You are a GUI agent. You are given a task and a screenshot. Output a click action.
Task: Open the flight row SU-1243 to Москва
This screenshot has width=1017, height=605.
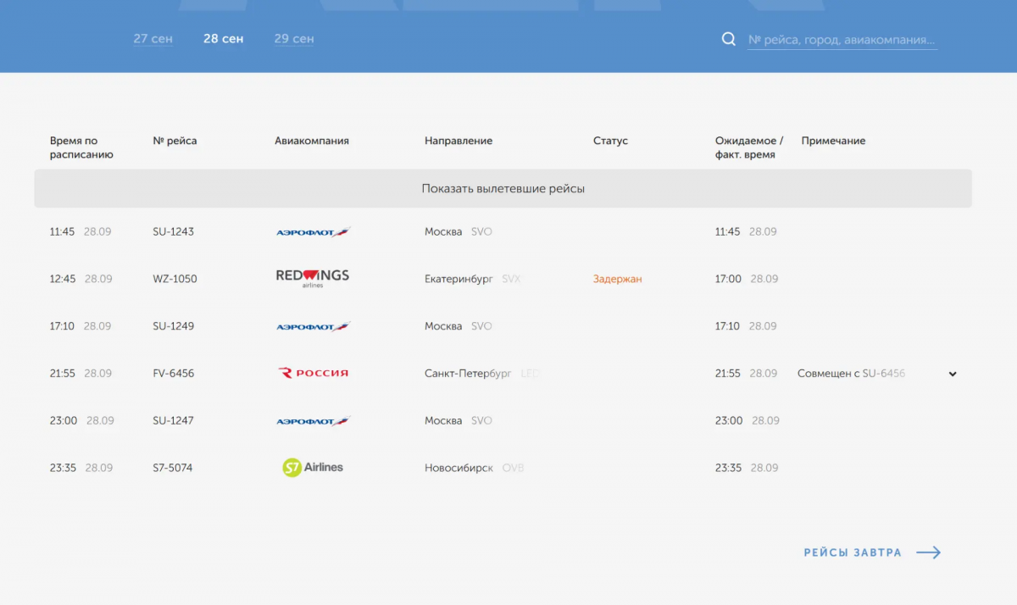[x=503, y=231]
